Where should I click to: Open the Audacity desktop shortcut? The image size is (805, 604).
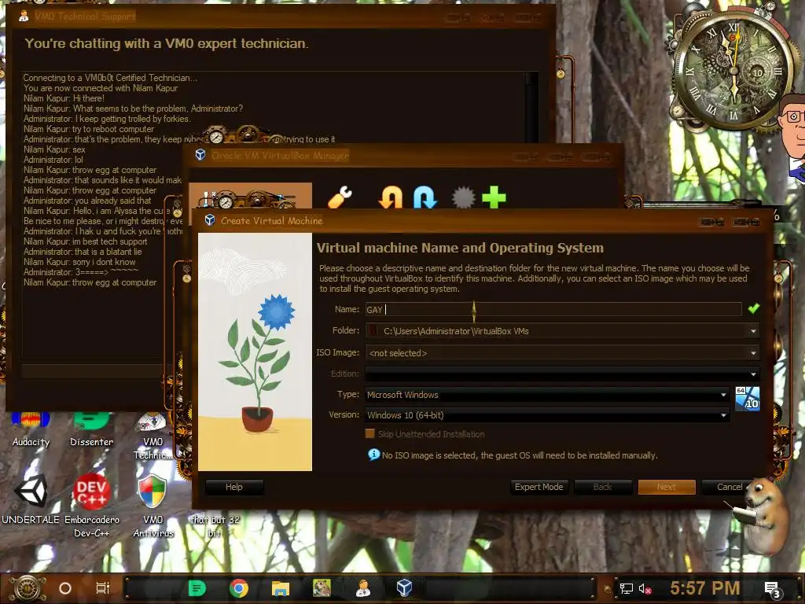click(x=31, y=429)
